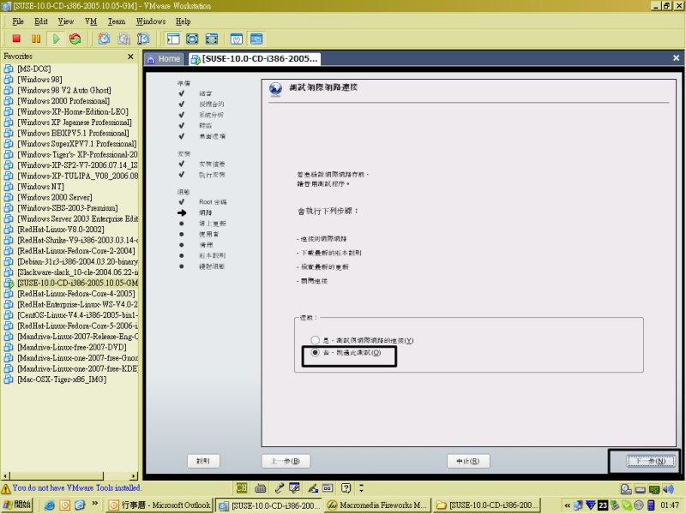Open the VM menu

pos(91,21)
